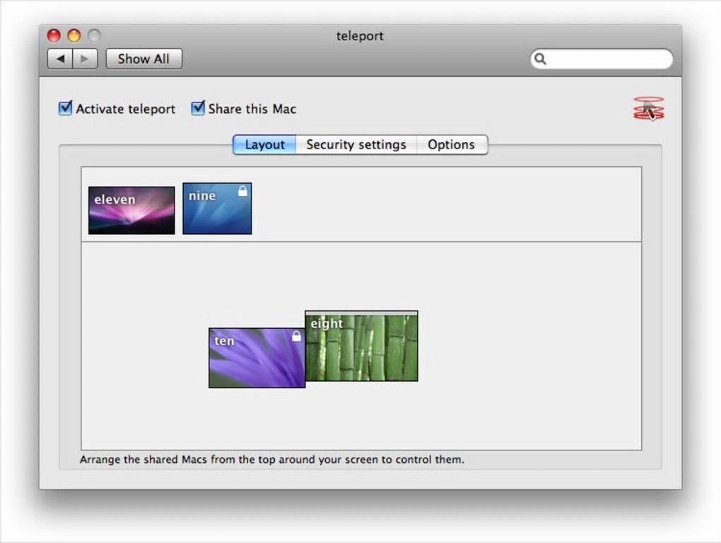
Task: Click the teleport logo icon
Action: pyautogui.click(x=648, y=108)
